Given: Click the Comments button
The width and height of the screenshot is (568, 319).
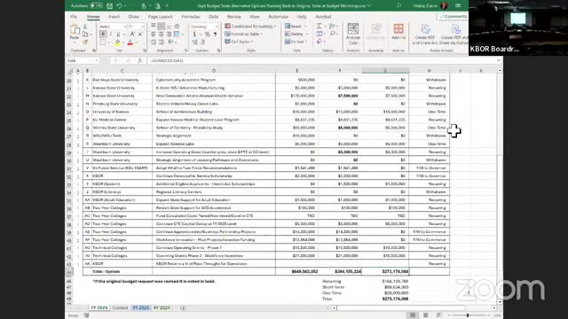Looking at the screenshot, I should point(453,17).
